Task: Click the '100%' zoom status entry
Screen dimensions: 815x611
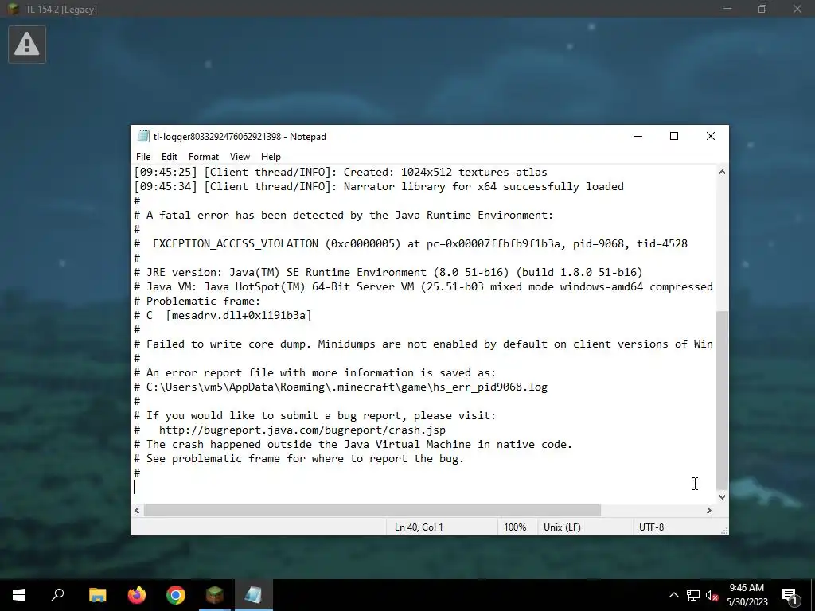Action: point(515,527)
